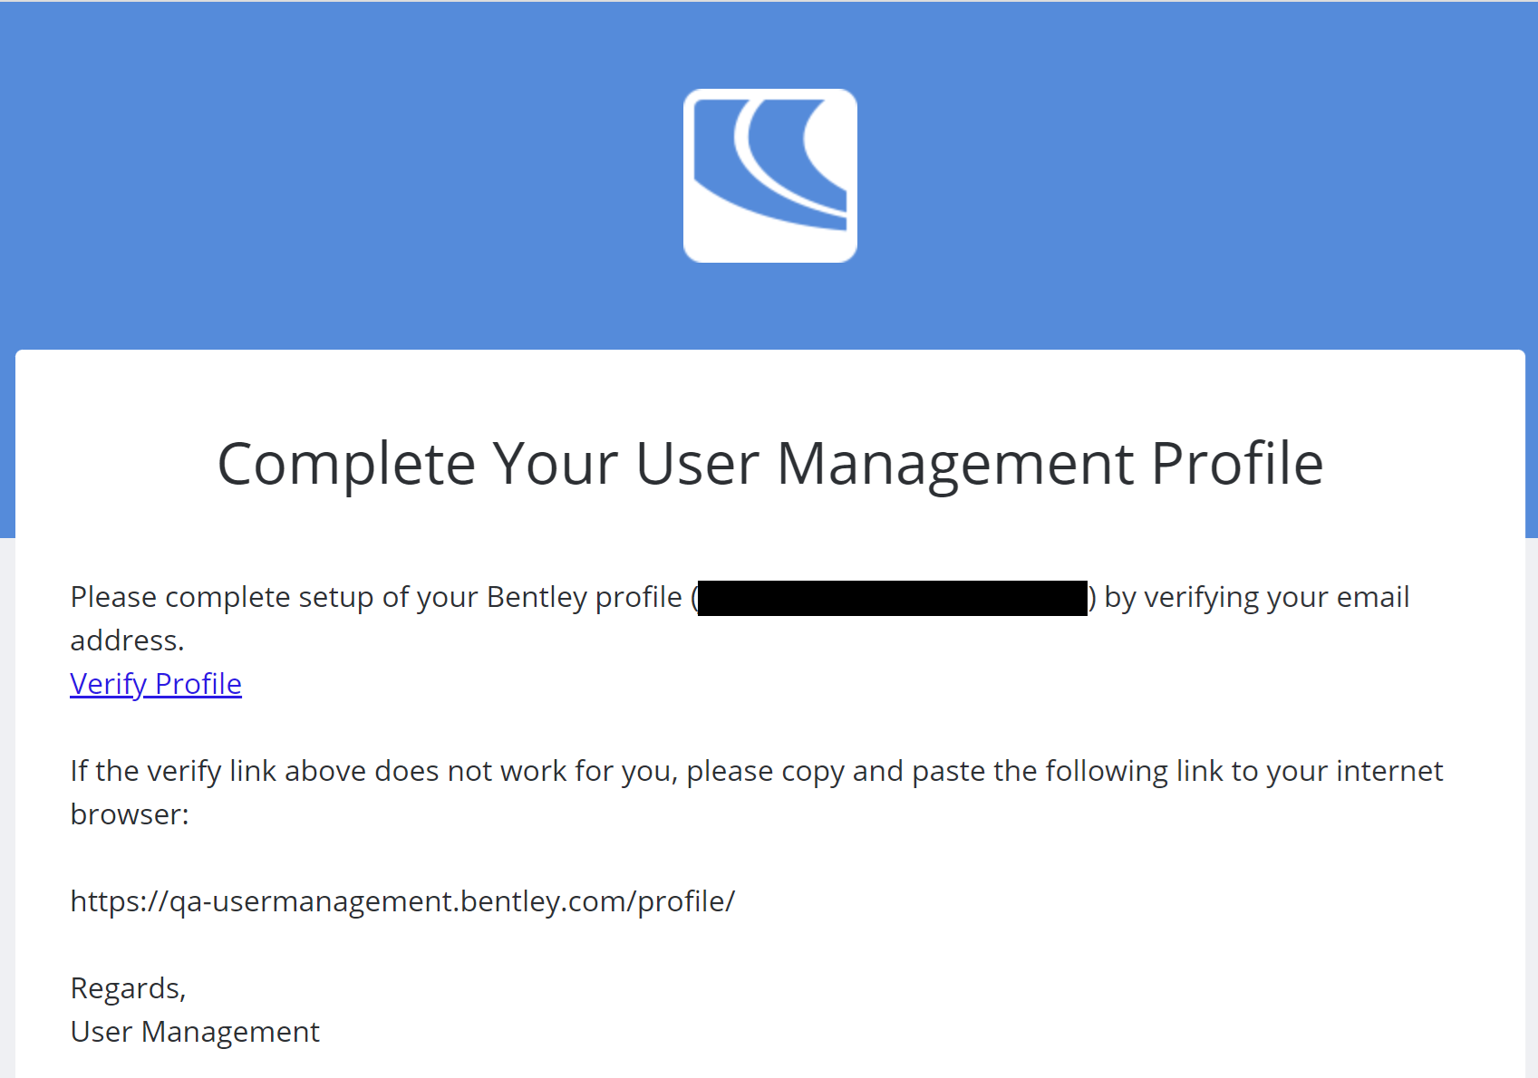Click the Bentley logo icon
1538x1078 pixels.
770,176
